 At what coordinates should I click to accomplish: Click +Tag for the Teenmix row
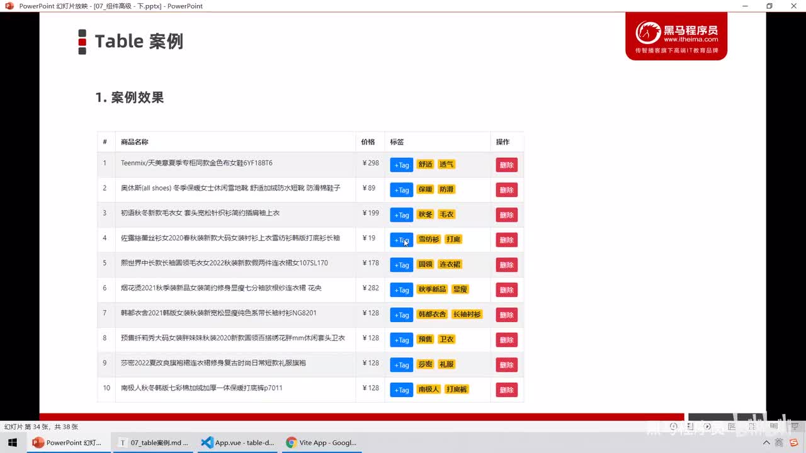coord(401,165)
